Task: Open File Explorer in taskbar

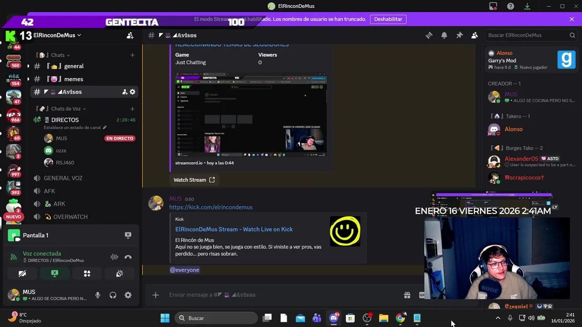Action: (384, 318)
